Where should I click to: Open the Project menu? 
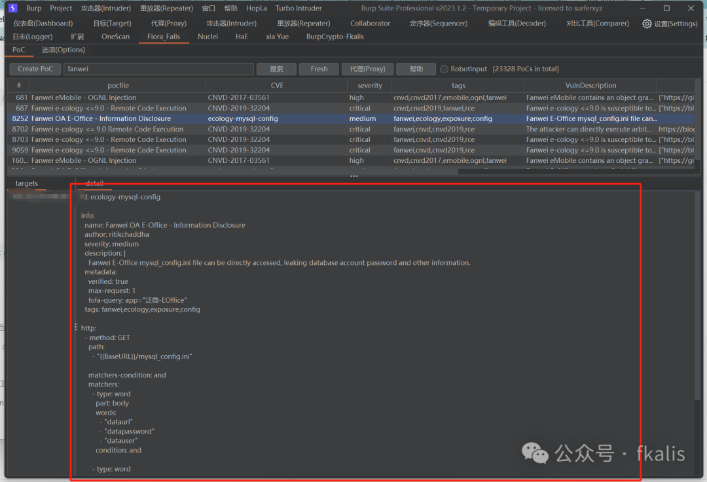coord(61,8)
